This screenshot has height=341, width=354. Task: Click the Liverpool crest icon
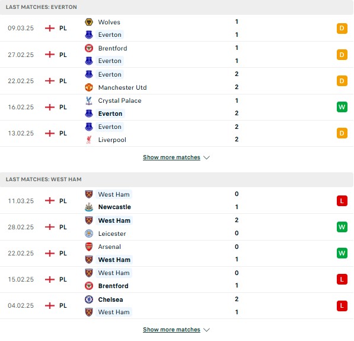point(89,140)
